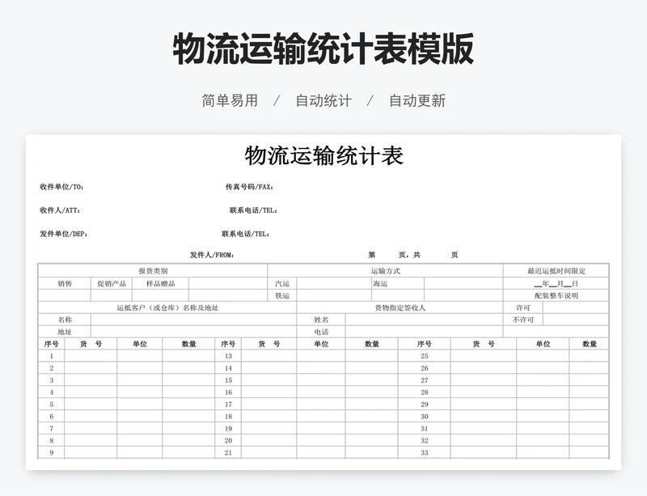Select row number 17 cell
This screenshot has width=647, height=496.
(x=228, y=405)
